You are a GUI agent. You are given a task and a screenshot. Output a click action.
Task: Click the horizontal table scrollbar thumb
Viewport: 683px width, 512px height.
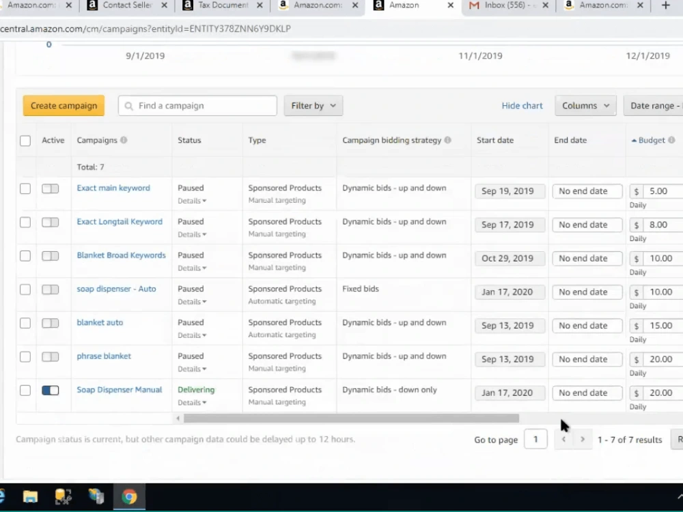pos(351,418)
